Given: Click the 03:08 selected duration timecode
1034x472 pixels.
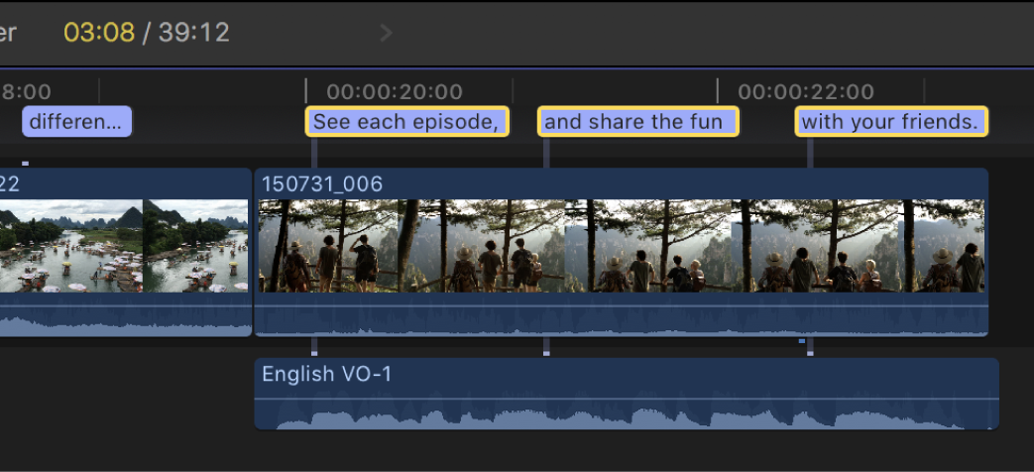Looking at the screenshot, I should tap(99, 33).
